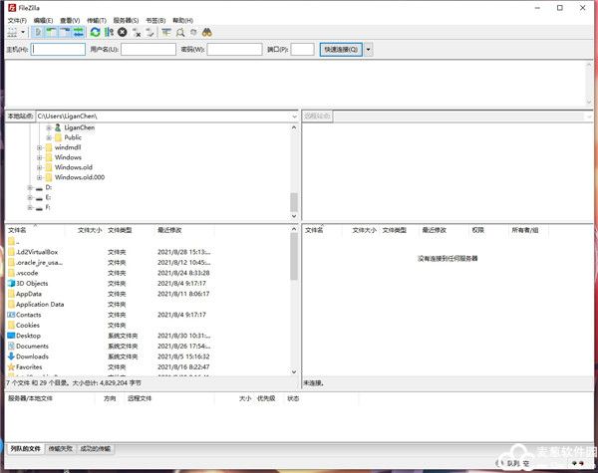Open the Site Manager icon

tap(11, 32)
